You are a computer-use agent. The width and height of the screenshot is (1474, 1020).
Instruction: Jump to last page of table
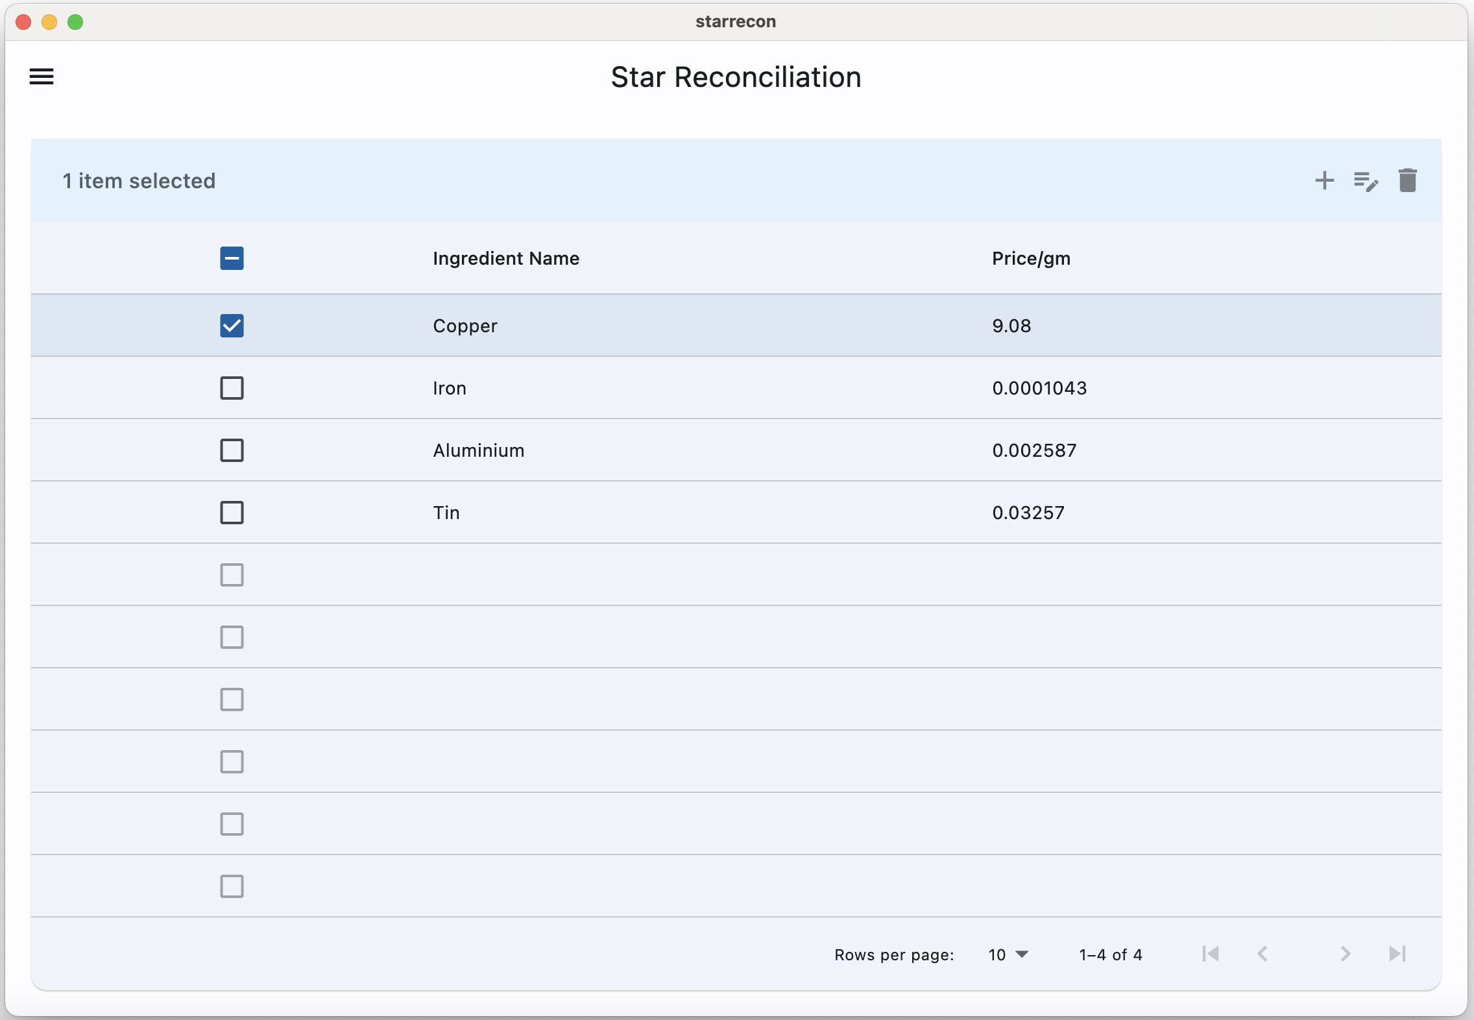pos(1397,954)
